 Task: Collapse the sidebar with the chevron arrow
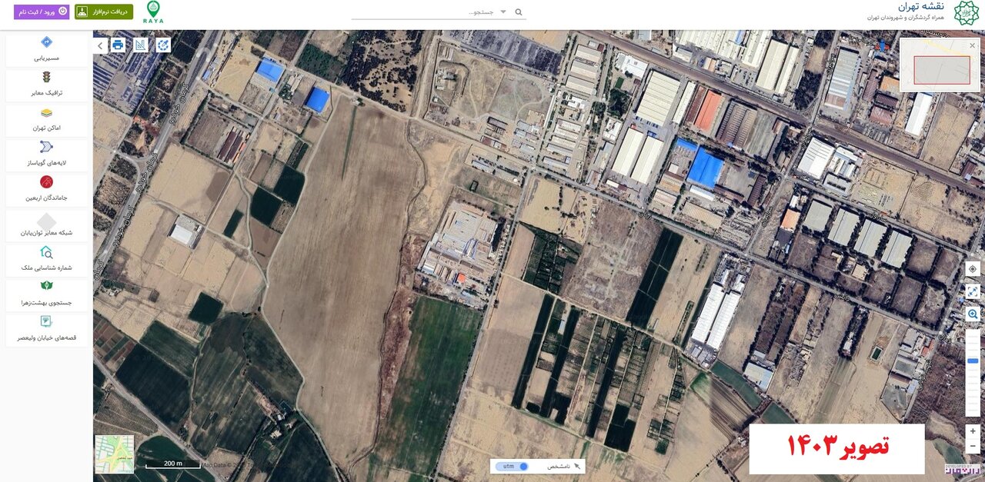100,45
